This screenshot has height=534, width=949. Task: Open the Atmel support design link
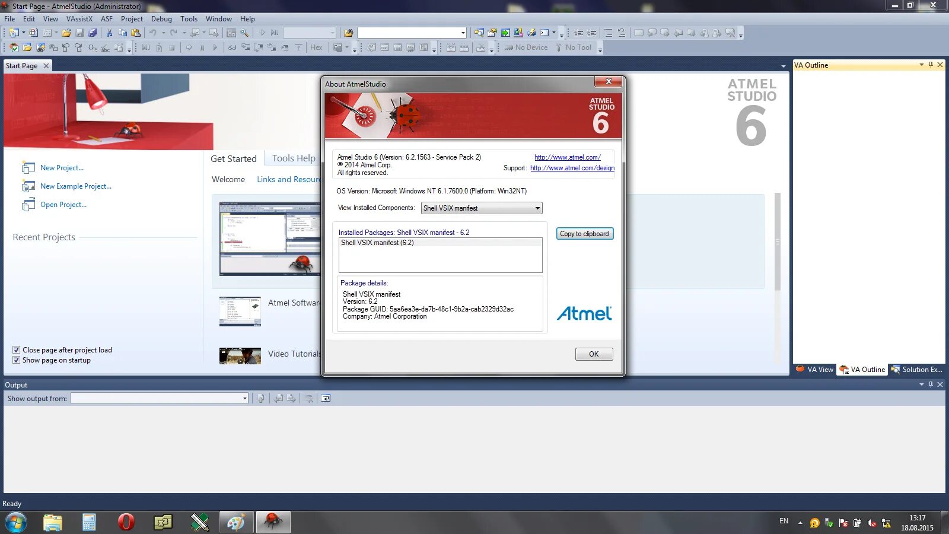[572, 168]
